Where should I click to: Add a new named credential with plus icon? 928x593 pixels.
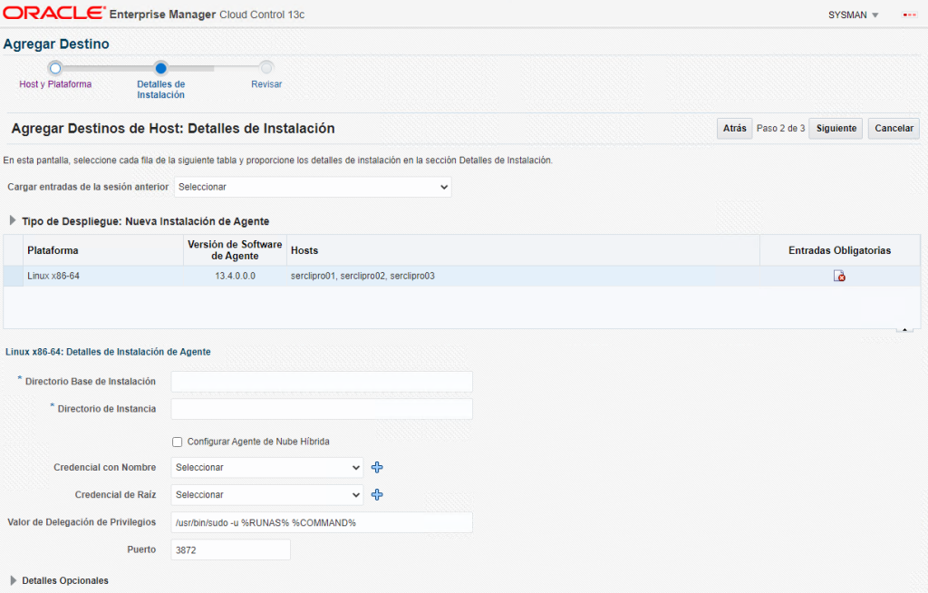tap(378, 468)
